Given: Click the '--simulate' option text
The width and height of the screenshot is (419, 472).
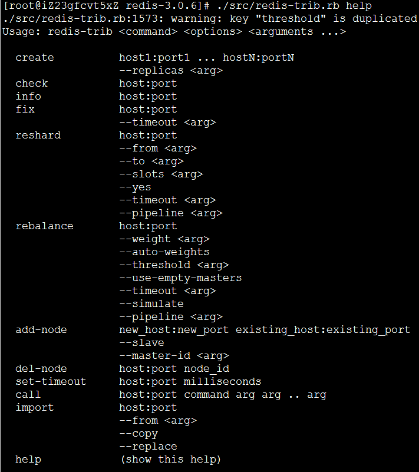Looking at the screenshot, I should tap(151, 303).
